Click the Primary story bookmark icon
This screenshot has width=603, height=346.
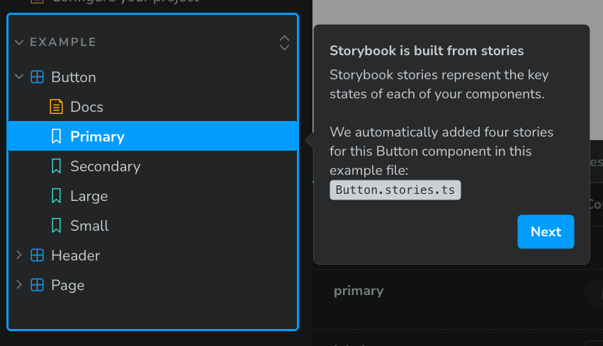point(56,137)
